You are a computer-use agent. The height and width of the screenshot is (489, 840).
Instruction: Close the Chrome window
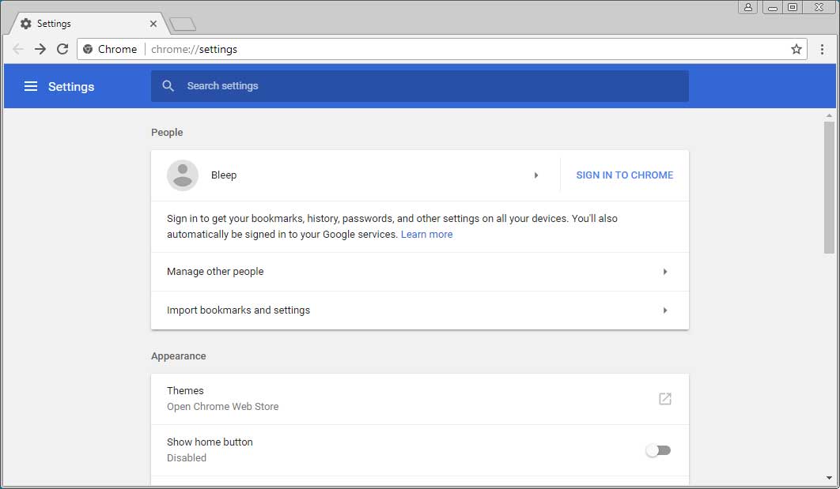coord(819,7)
